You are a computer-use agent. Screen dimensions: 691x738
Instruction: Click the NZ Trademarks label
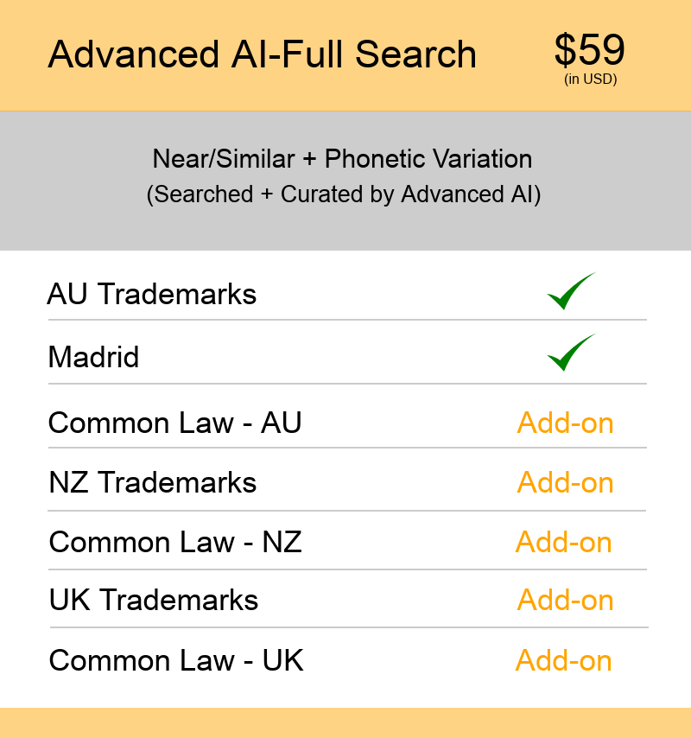click(153, 482)
